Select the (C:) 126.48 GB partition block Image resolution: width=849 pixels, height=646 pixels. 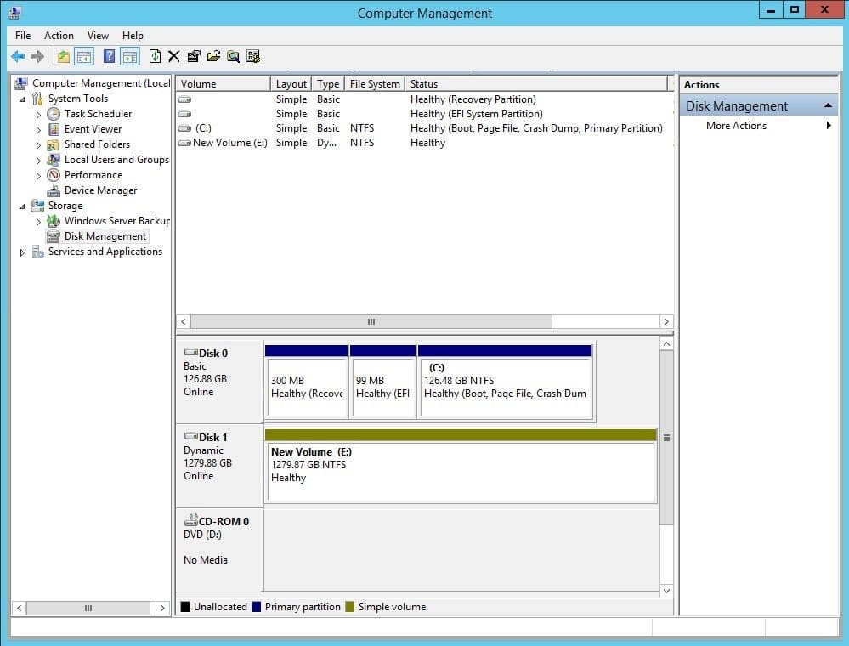[505, 382]
